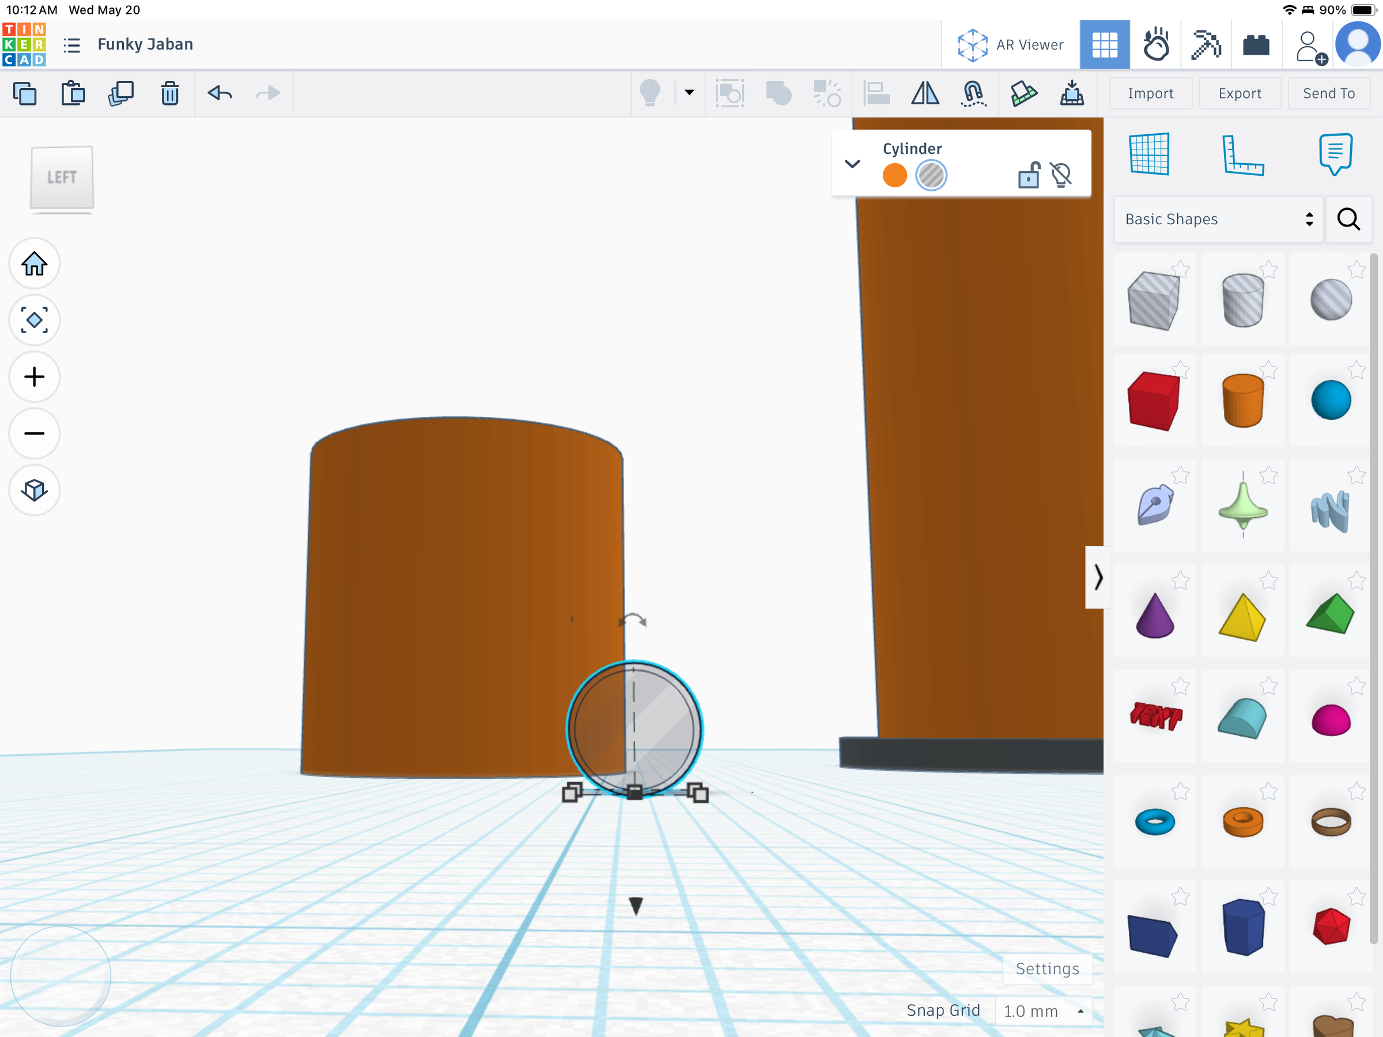Toggle hide selected shape icon
This screenshot has width=1383, height=1037.
coord(1061,175)
